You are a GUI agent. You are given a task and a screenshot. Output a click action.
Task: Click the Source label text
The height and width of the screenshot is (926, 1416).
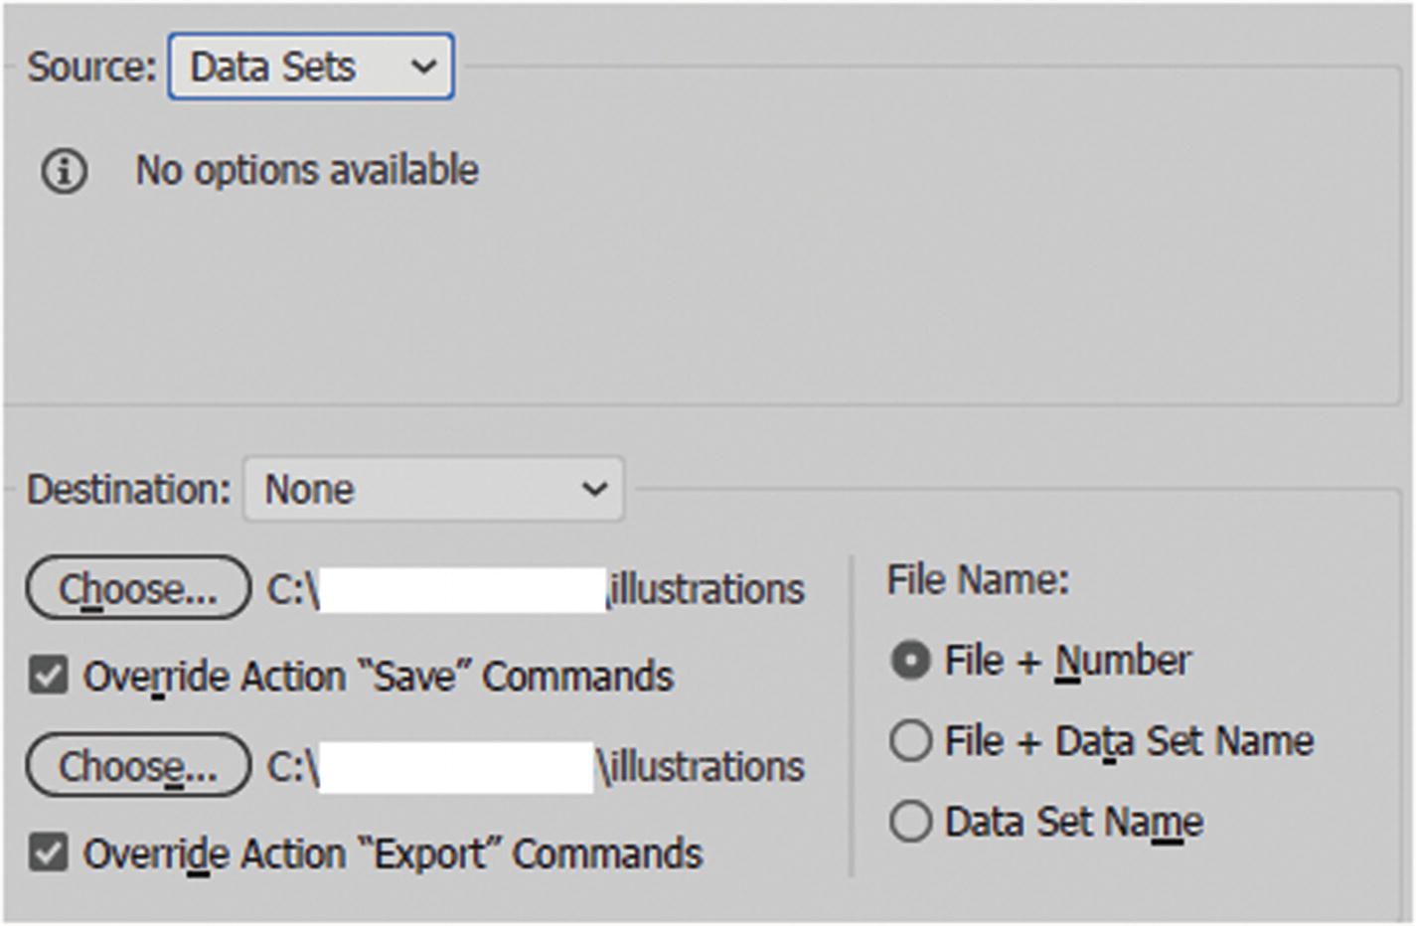point(91,68)
